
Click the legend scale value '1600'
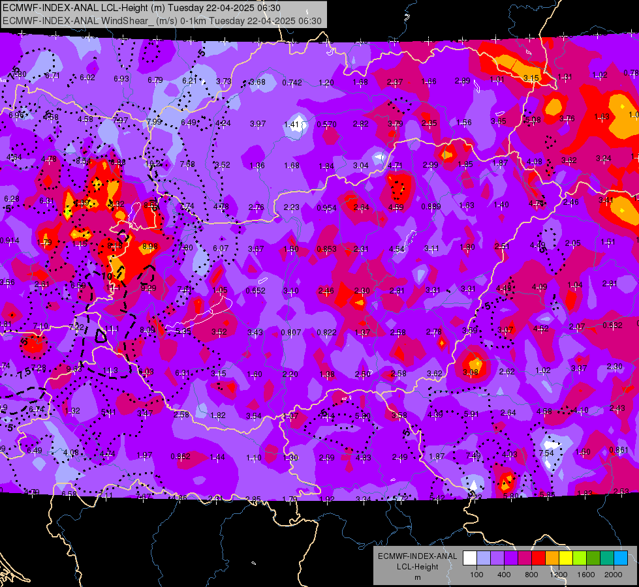(585, 575)
